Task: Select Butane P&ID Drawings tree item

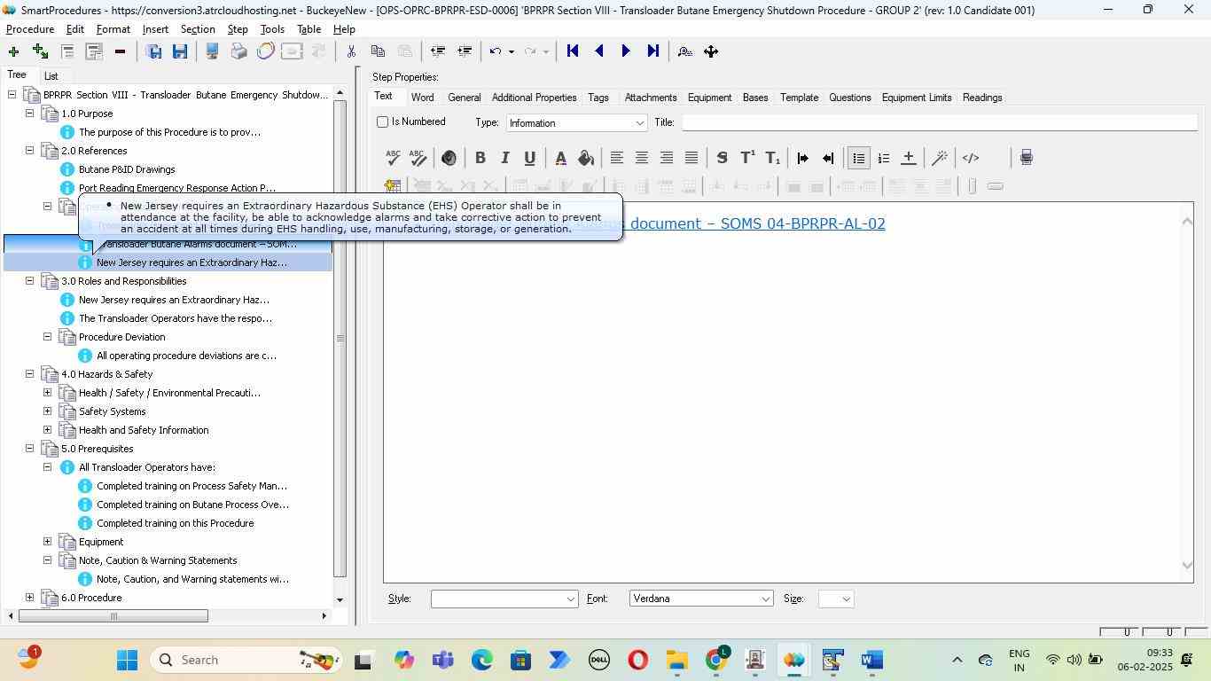Action: point(127,169)
